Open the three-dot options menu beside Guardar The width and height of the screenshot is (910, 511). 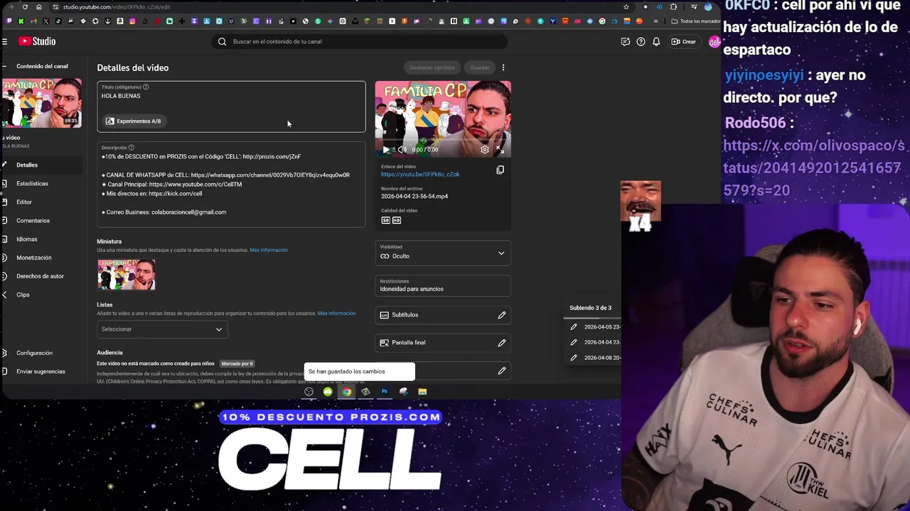pyautogui.click(x=503, y=67)
